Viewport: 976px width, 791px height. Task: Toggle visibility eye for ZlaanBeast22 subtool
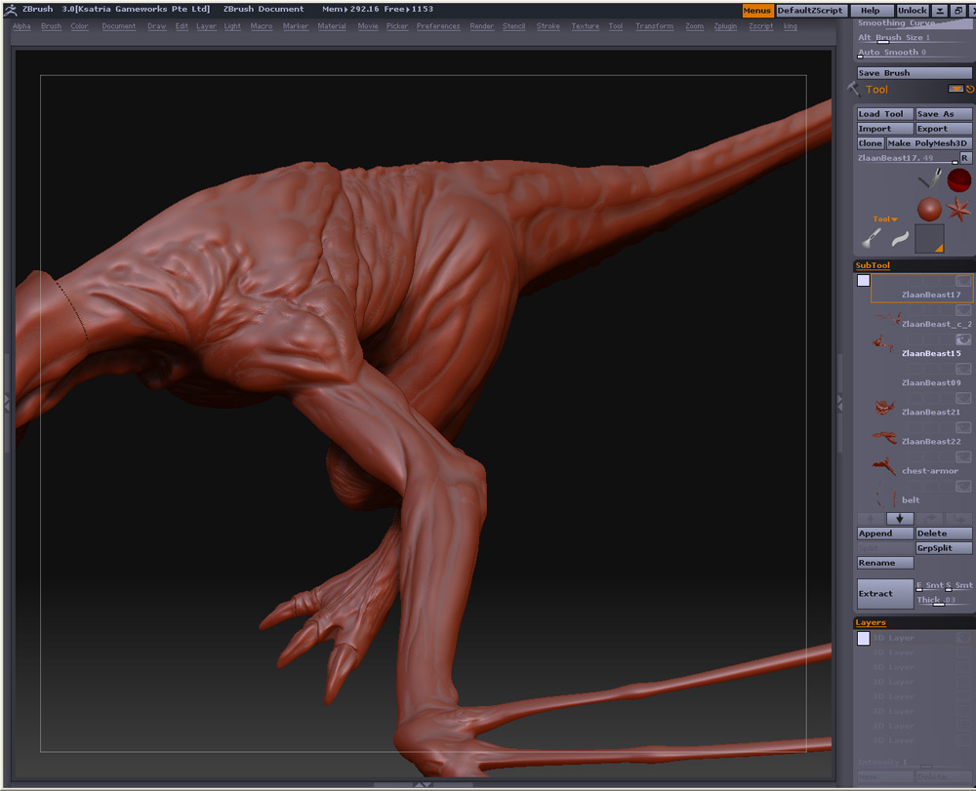point(963,427)
